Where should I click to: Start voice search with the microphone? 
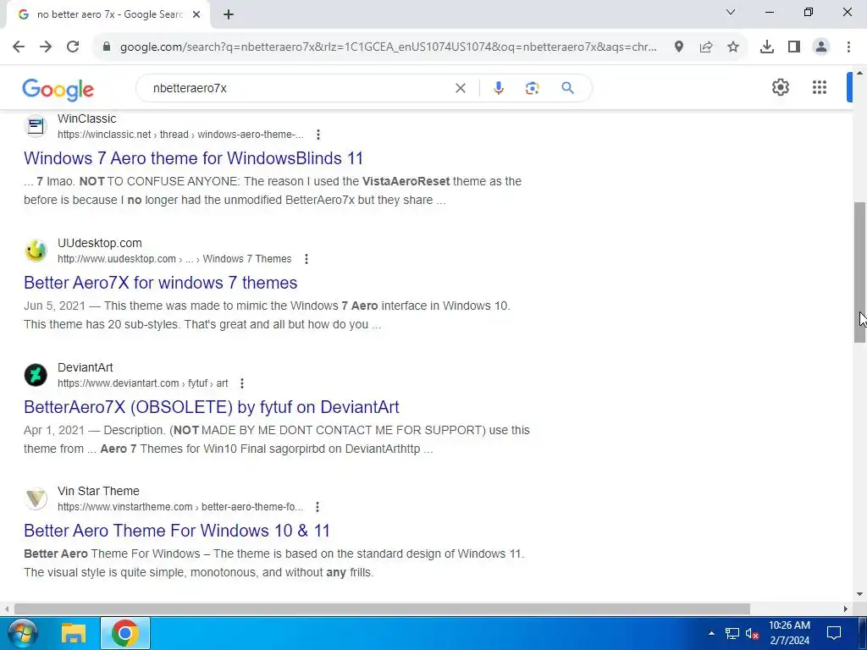point(498,88)
